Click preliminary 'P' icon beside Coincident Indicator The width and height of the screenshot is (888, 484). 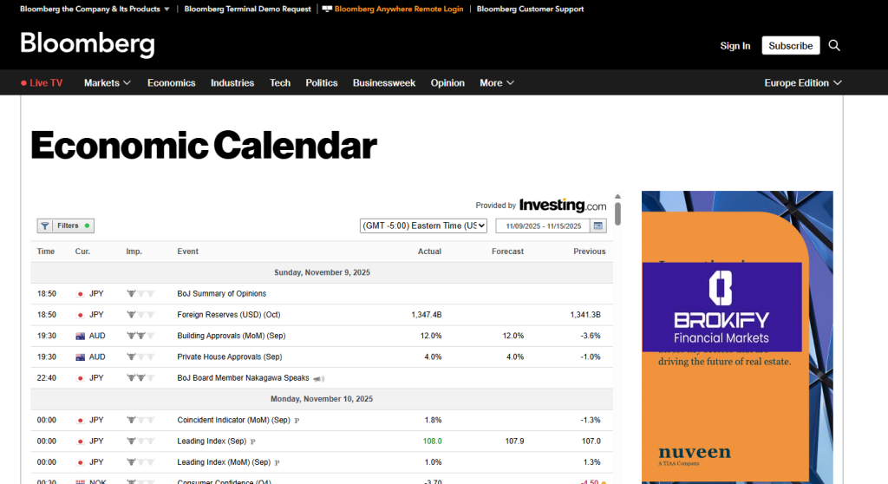[x=297, y=421]
